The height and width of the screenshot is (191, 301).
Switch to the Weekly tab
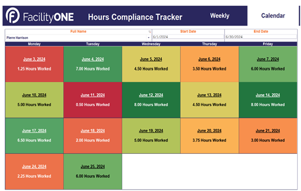(x=219, y=16)
